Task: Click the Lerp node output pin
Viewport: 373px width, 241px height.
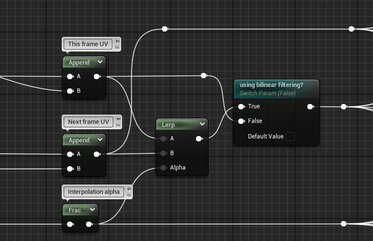Action: tap(199, 139)
